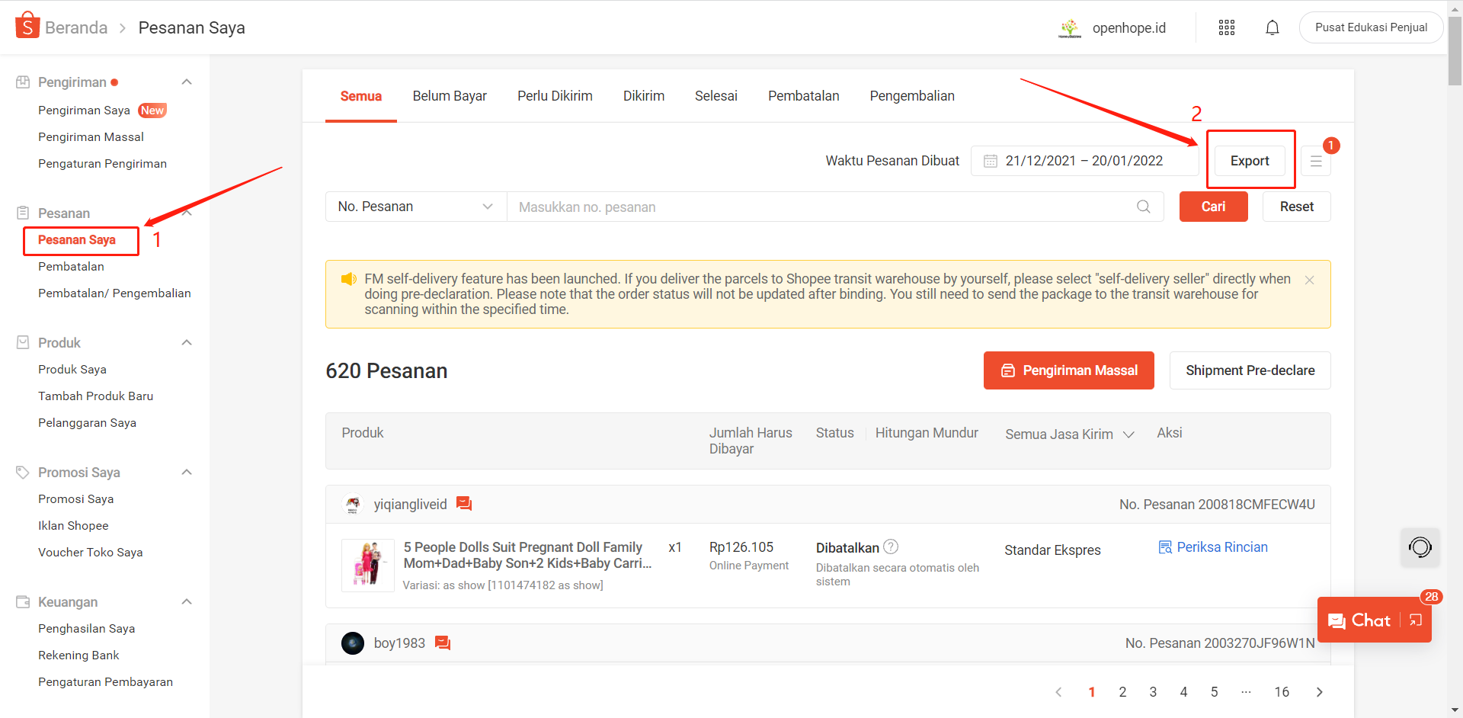This screenshot has width=1463, height=718.
Task: Open chat icon next to boy1983
Action: point(443,643)
